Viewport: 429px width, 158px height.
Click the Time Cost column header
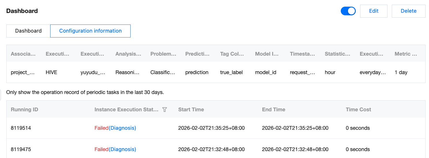[x=358, y=110]
